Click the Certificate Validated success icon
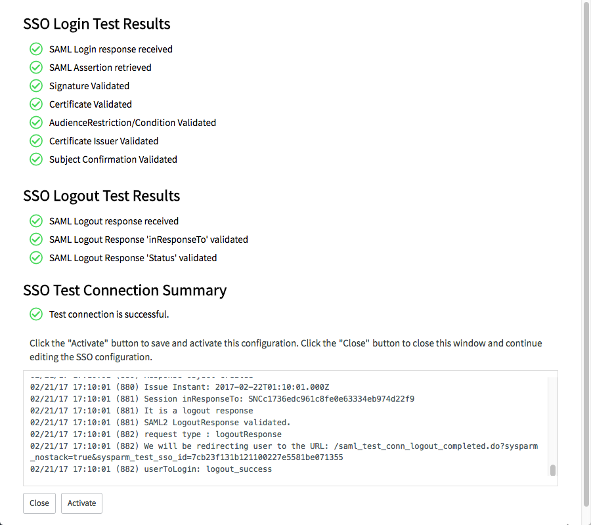This screenshot has height=525, width=591. click(x=36, y=104)
